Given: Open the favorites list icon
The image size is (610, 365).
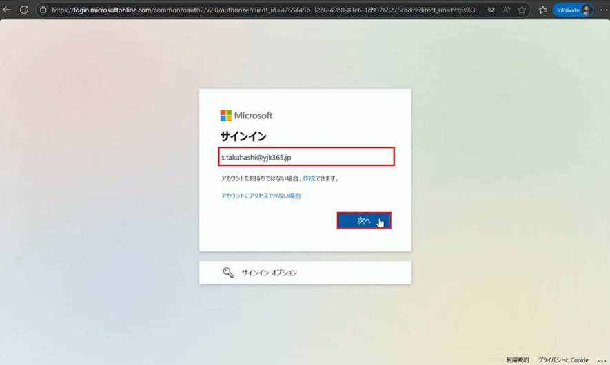Looking at the screenshot, I should pos(542,10).
